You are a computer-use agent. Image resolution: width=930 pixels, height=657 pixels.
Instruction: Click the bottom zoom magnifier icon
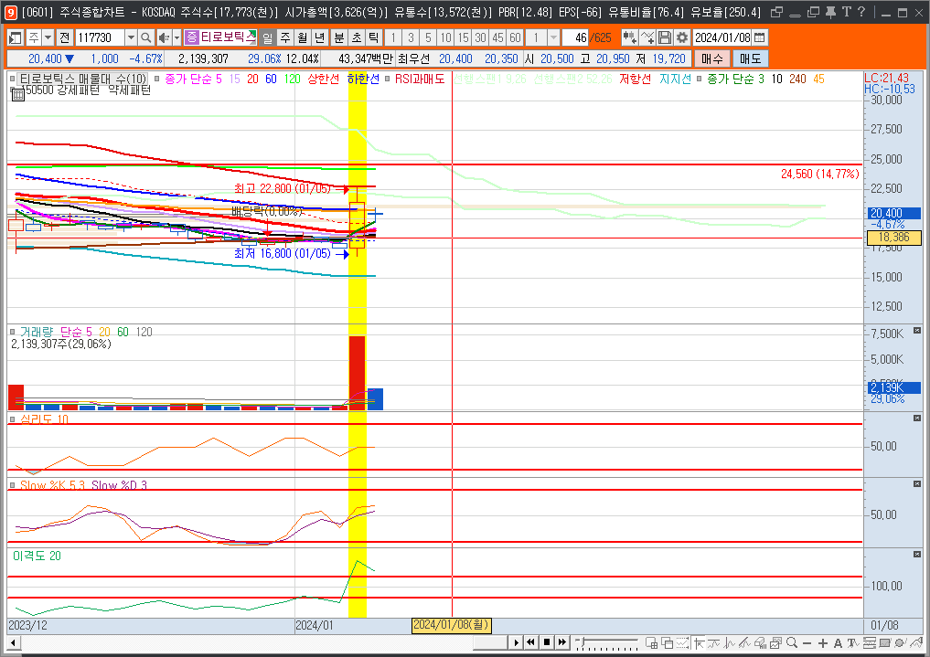coord(792,642)
